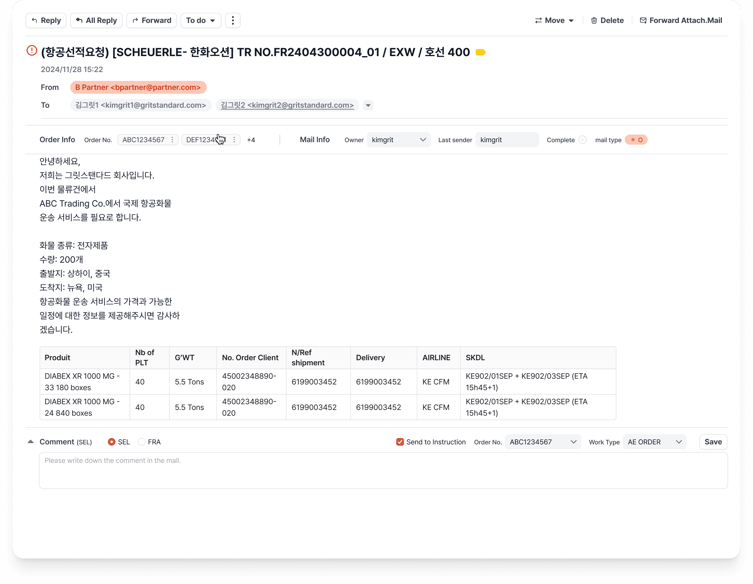This screenshot has width=753, height=584.
Task: Open the Move menu
Action: 554,21
